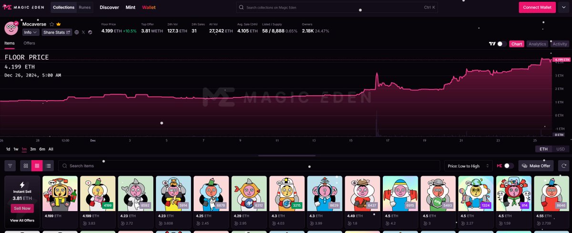Click the crown badge next to Mocaverse

point(58,24)
